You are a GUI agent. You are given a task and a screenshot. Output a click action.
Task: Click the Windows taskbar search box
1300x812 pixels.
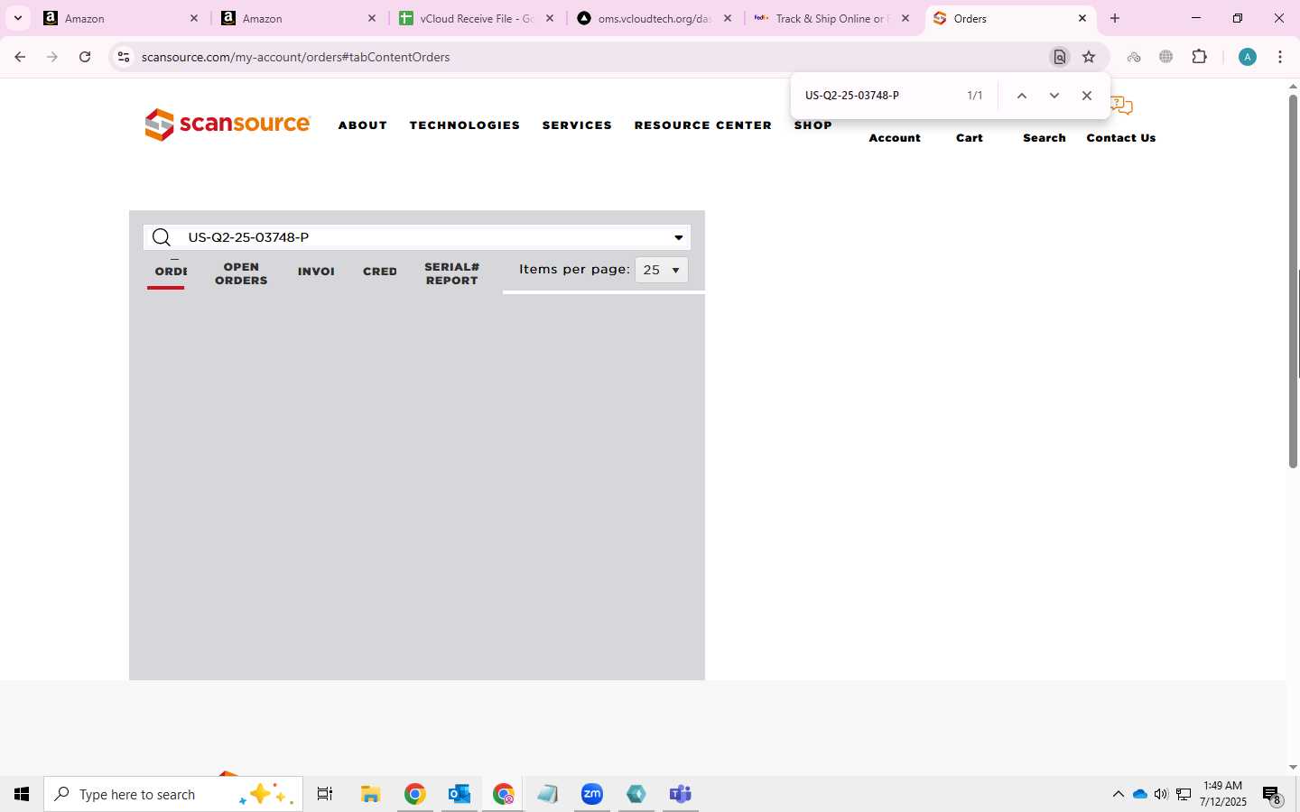point(173,794)
